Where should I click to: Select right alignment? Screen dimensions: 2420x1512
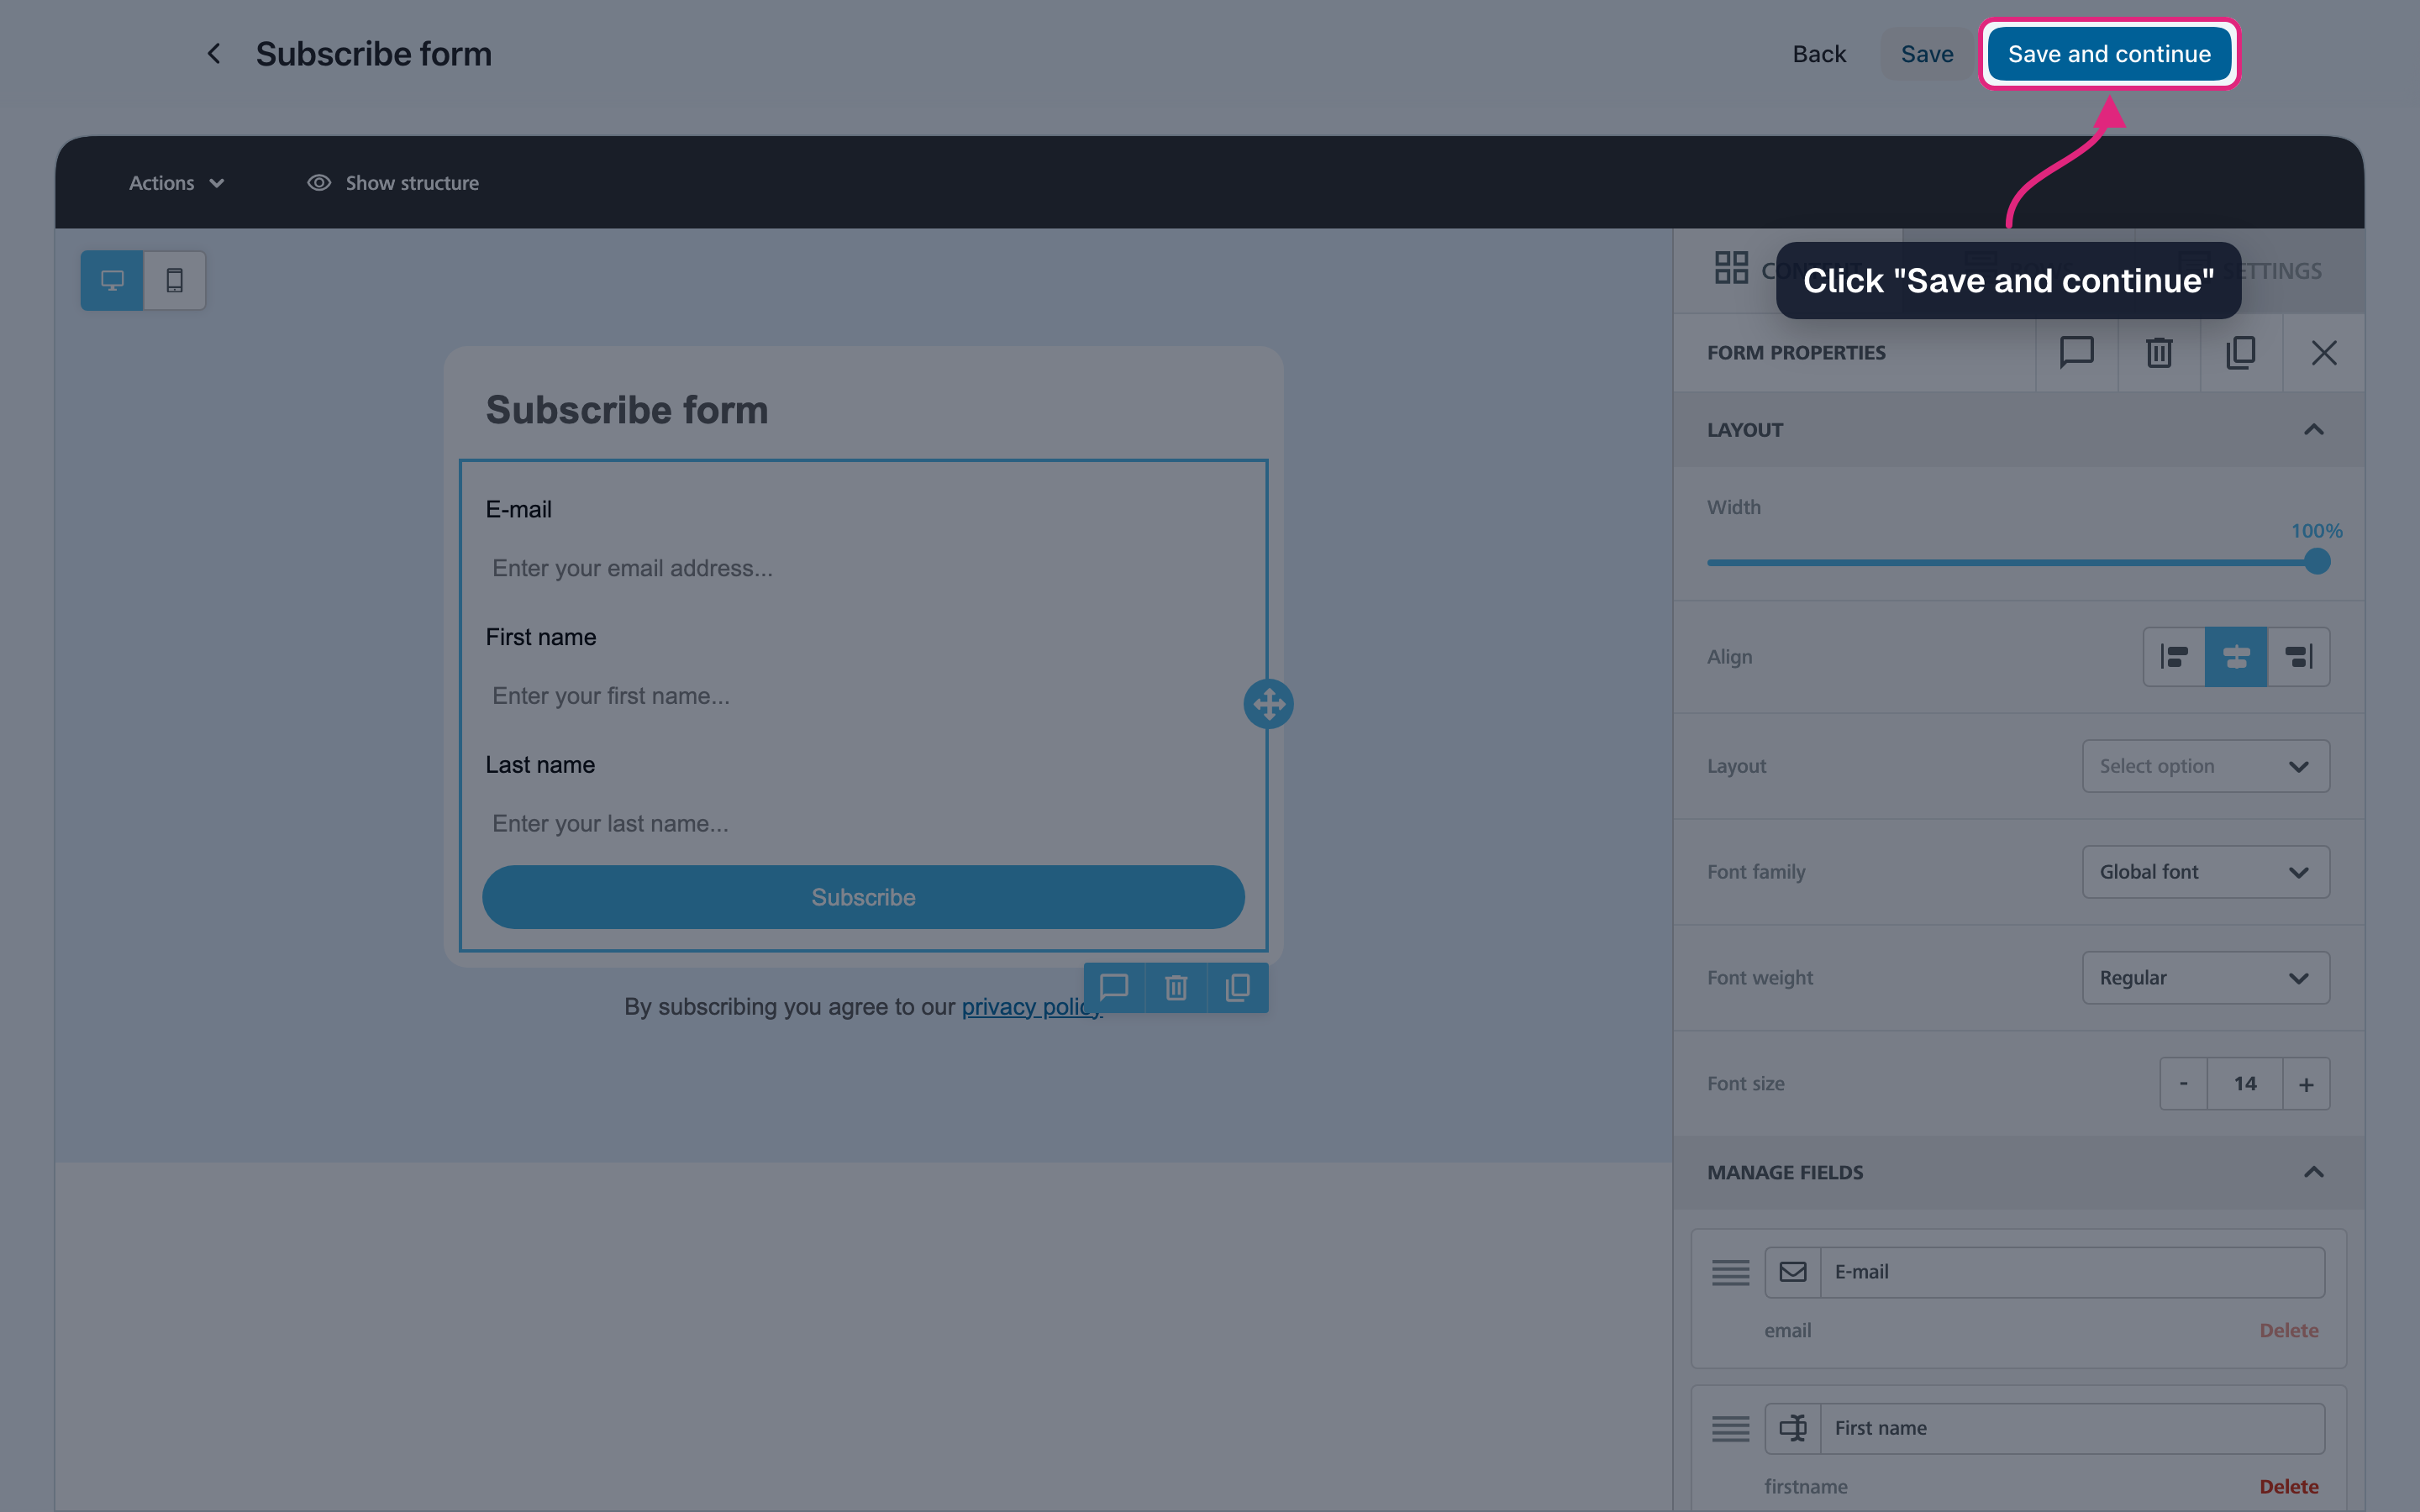click(2298, 657)
